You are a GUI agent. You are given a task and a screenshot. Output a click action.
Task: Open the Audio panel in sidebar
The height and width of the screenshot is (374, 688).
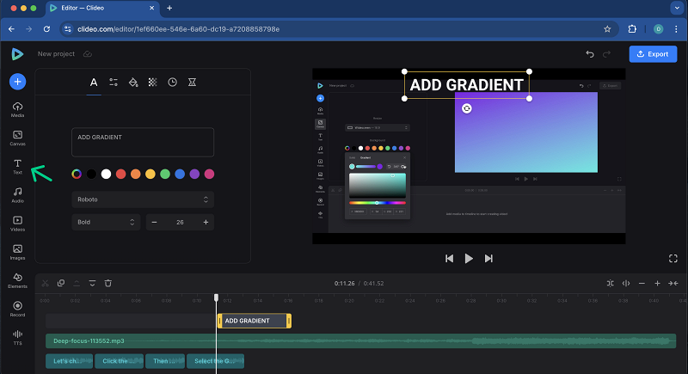coord(17,195)
